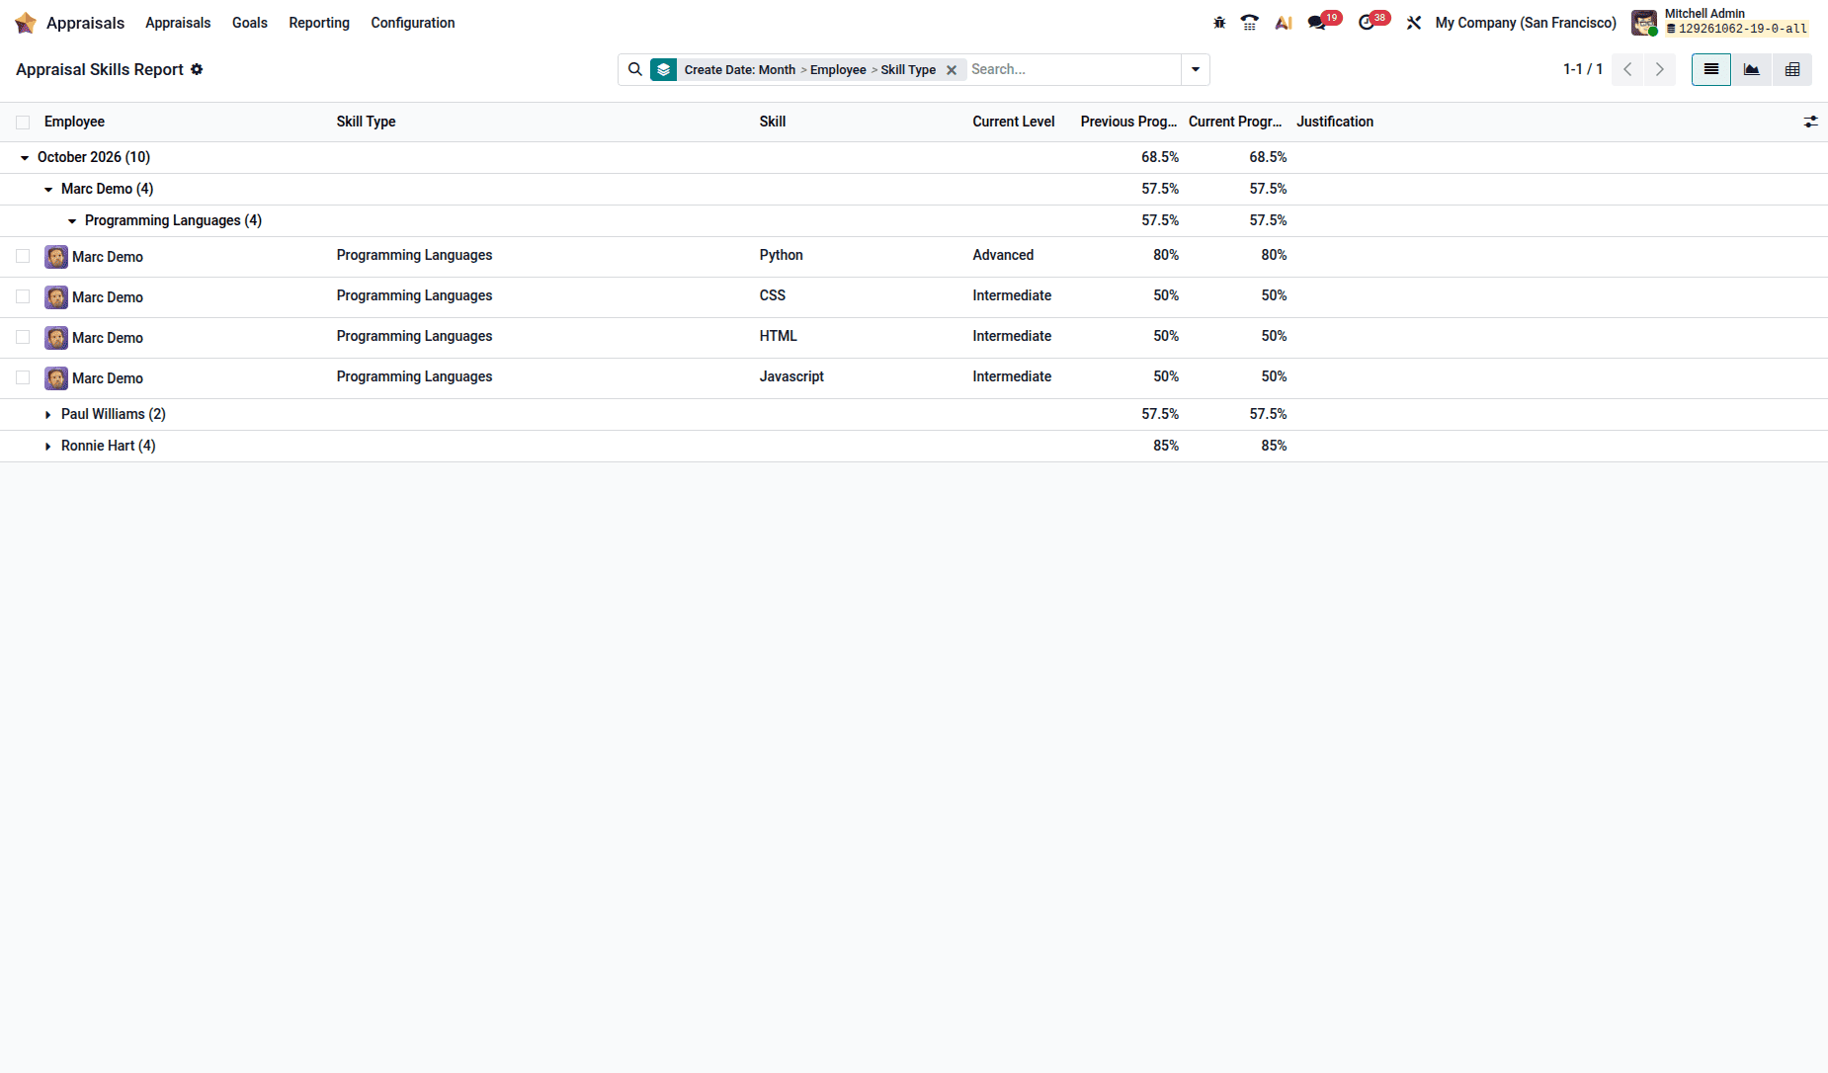Expand the Paul Williams group
The height and width of the screenshot is (1073, 1828).
coord(48,415)
